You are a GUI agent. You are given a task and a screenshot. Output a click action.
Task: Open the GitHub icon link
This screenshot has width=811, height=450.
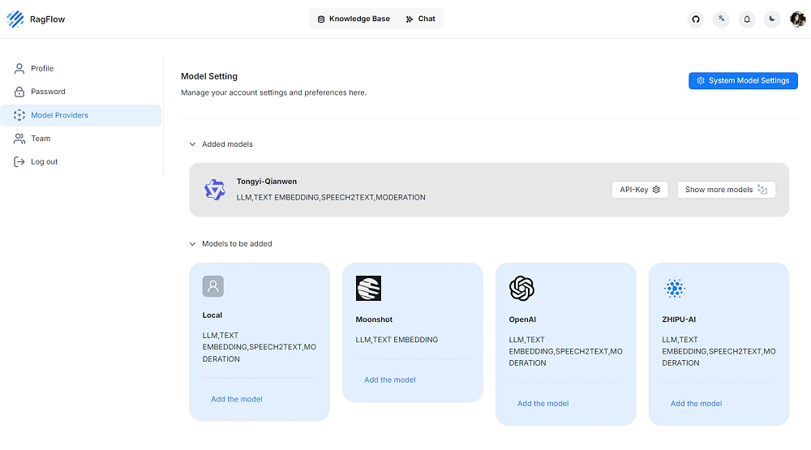pyautogui.click(x=696, y=19)
